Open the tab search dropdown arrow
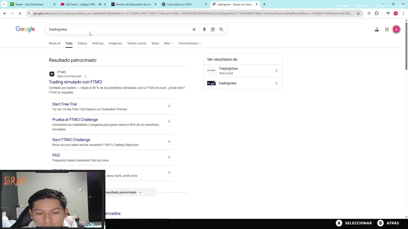 pos(4,4)
